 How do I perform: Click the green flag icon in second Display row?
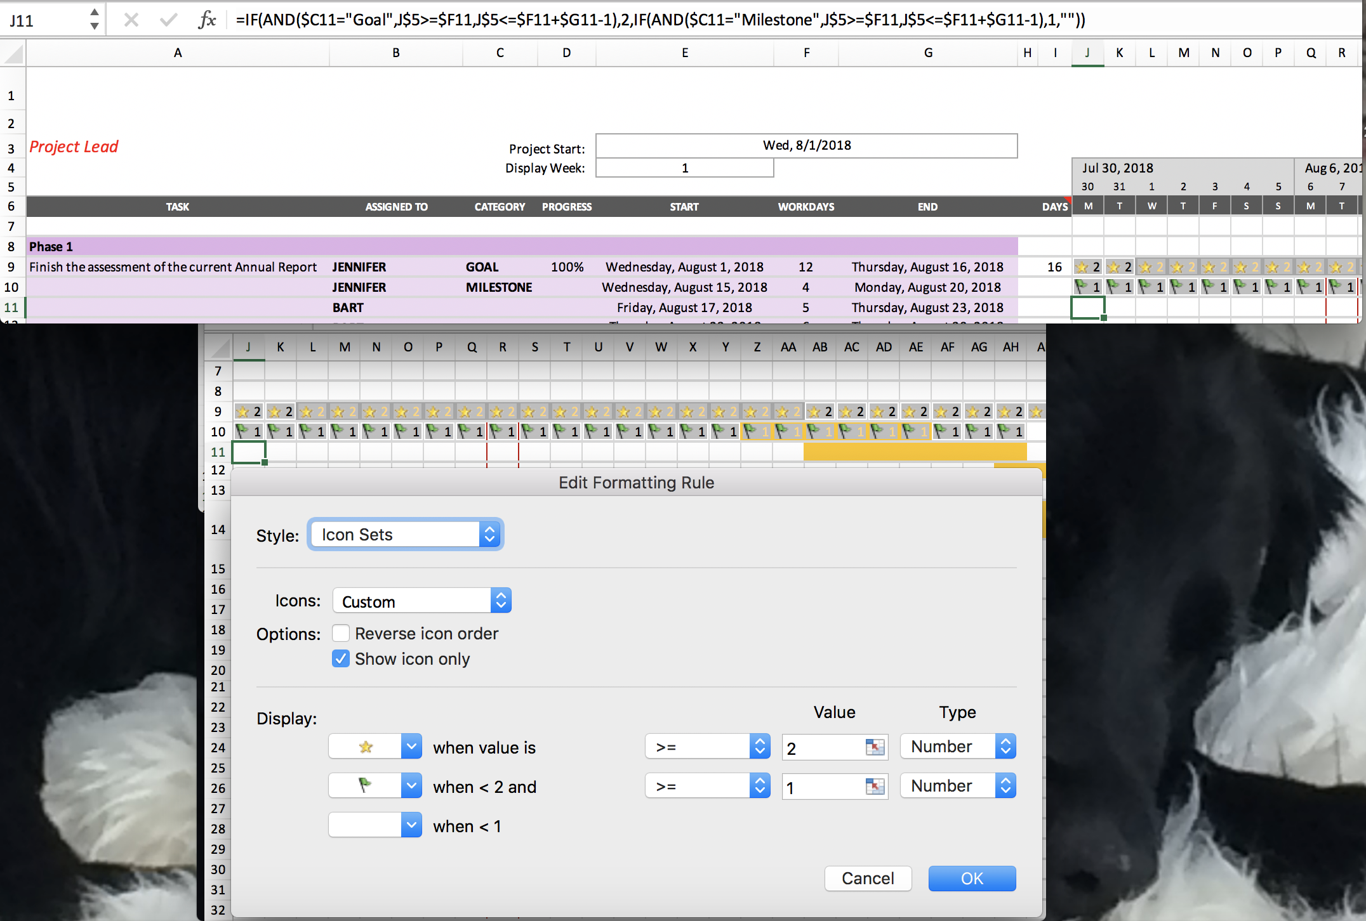365,785
